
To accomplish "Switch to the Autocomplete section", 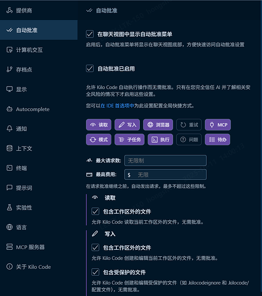I will tap(39, 109).
